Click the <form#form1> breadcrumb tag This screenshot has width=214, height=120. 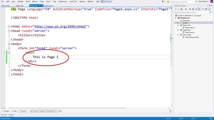[x=52, y=111]
